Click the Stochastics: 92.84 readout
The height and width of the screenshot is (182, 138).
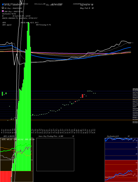(x=9, y=14)
